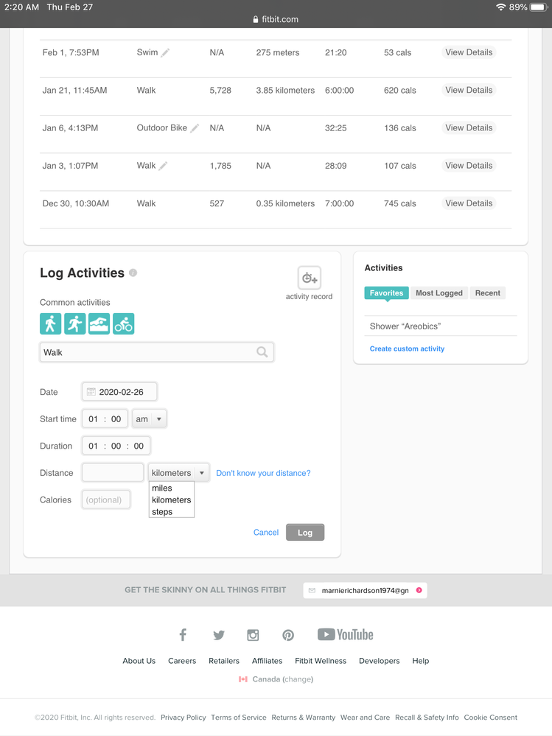Edit the Jan 3 Walk pencil icon
This screenshot has width=552, height=736.
pos(163,166)
